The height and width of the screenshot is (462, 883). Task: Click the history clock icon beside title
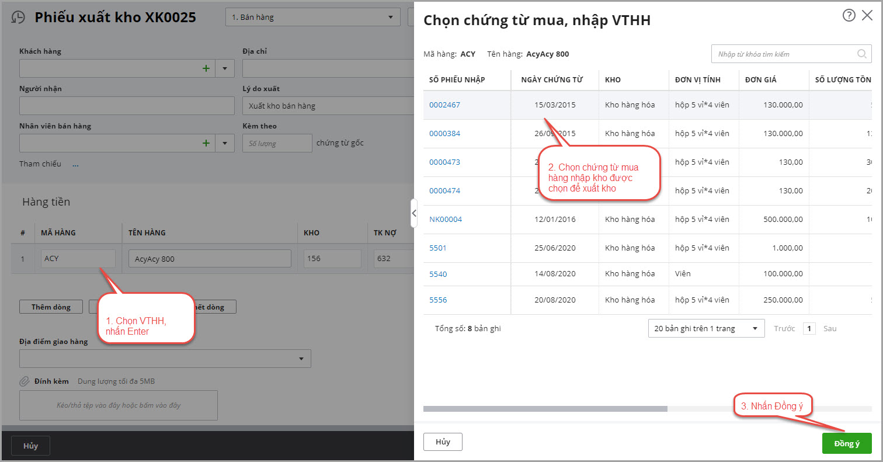click(19, 18)
